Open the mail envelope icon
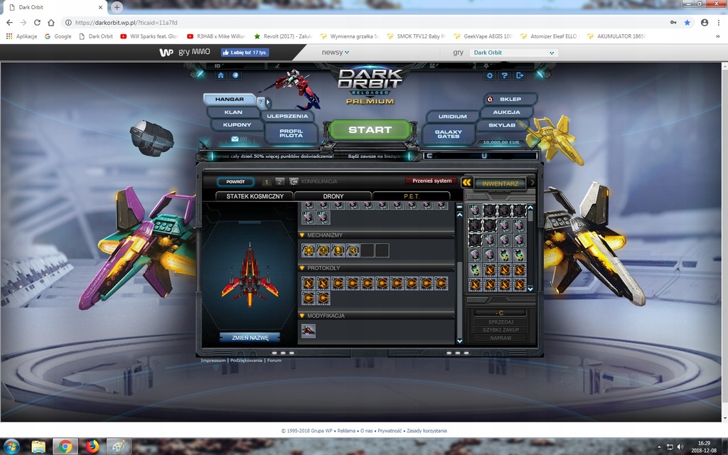728x455 pixels. (x=235, y=139)
